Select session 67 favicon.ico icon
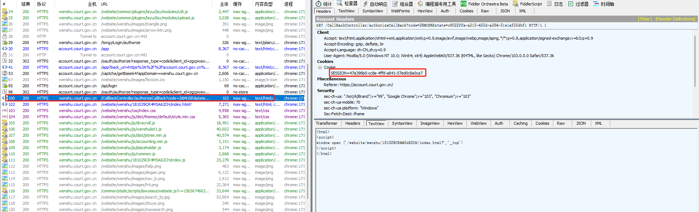 point(5,80)
